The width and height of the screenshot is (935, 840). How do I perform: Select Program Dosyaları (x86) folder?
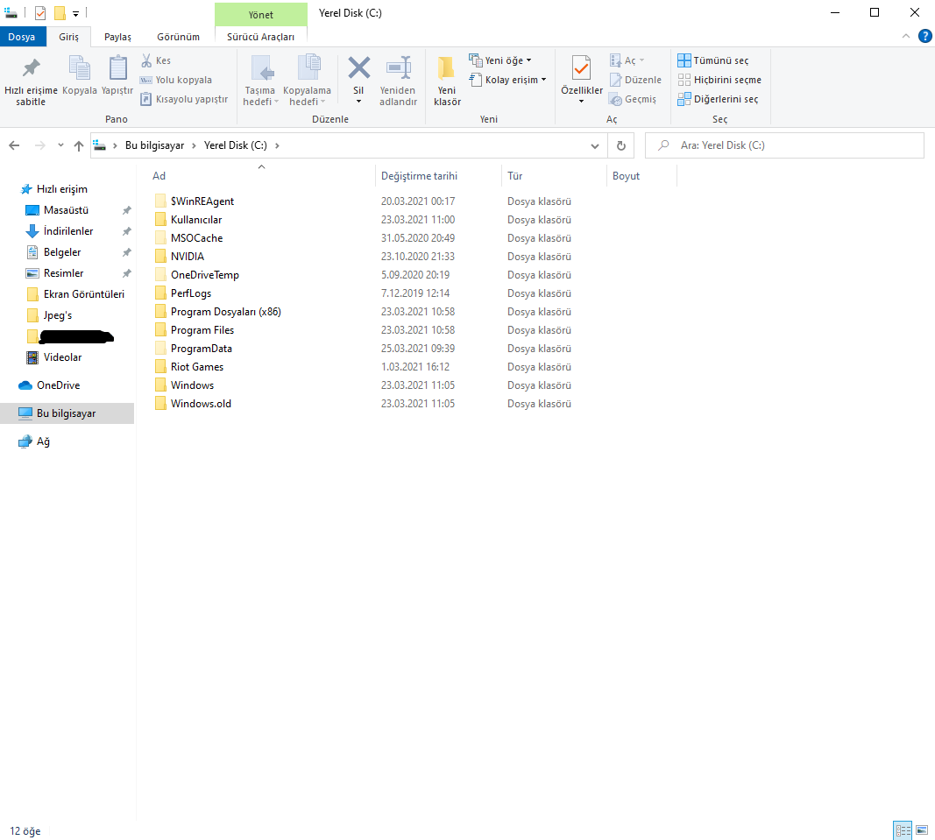225,312
